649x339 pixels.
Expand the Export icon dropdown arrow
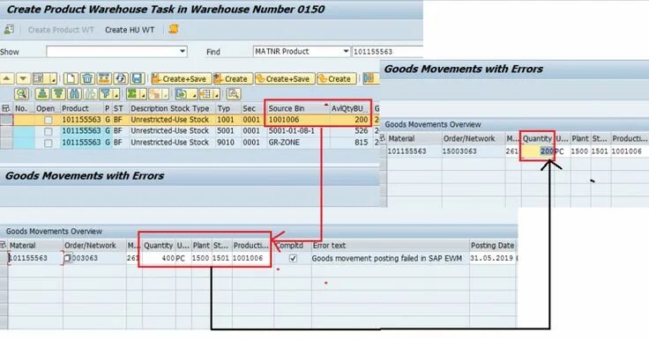tap(193, 95)
